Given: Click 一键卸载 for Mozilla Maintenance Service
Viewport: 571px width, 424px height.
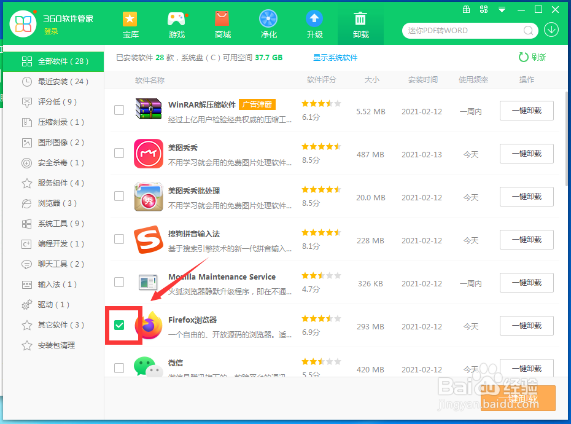Looking at the screenshot, I should point(527,283).
